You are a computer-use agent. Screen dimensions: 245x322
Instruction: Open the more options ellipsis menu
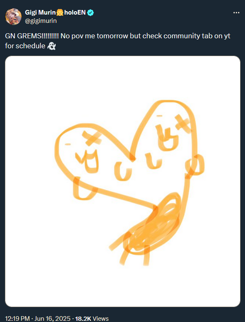[x=236, y=13]
